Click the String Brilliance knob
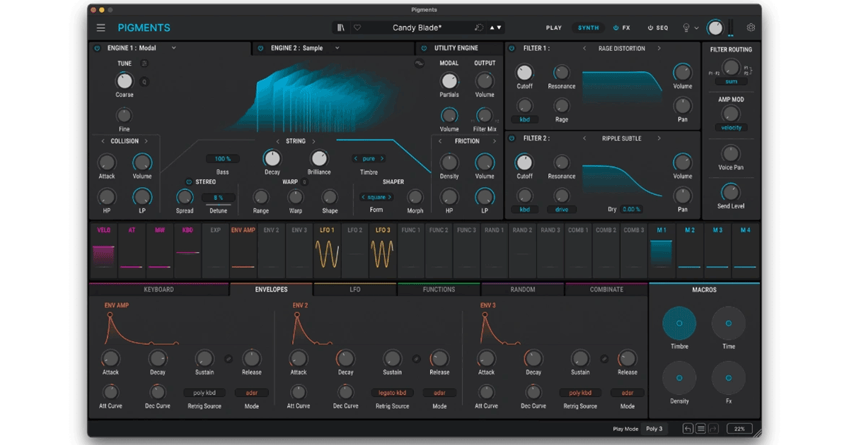 (x=319, y=158)
